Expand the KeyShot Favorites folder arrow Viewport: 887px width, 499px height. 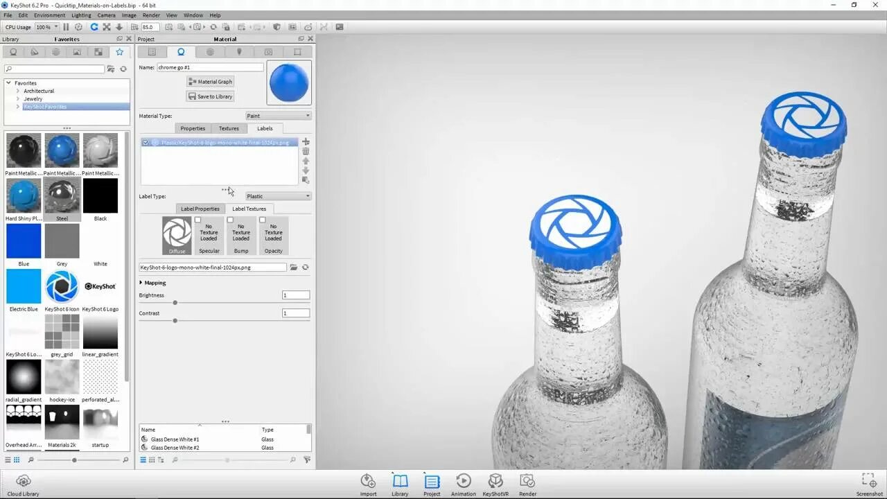point(18,107)
